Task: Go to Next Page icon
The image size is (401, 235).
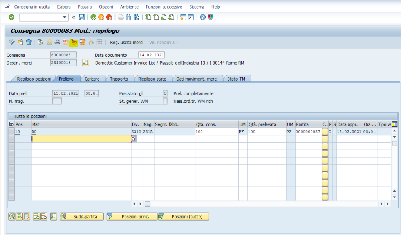Action: (x=164, y=17)
